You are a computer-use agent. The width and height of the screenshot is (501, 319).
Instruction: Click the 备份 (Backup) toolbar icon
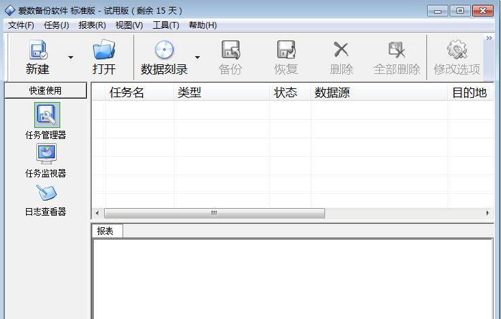point(231,50)
